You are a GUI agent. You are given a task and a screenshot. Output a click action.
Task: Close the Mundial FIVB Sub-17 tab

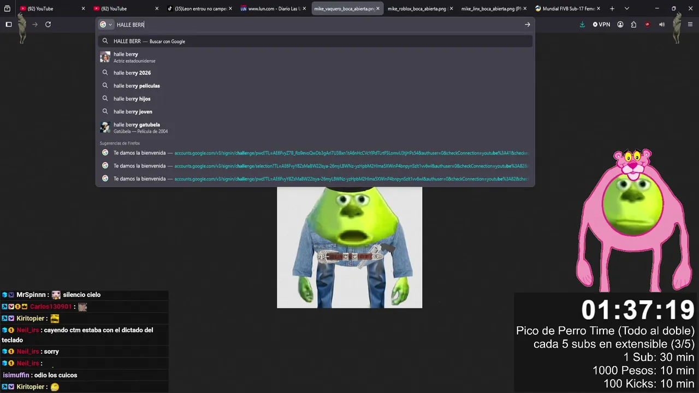[598, 9]
